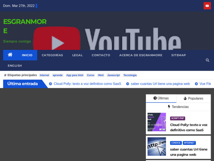Open ticker headline Cloud Polly texto a voz

coord(87,84)
